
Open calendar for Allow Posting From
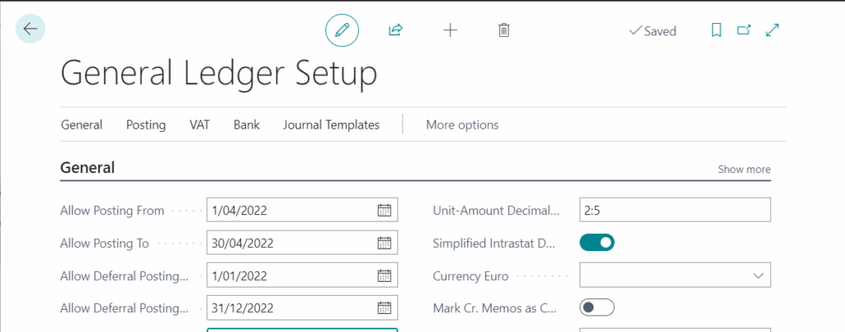(x=384, y=210)
